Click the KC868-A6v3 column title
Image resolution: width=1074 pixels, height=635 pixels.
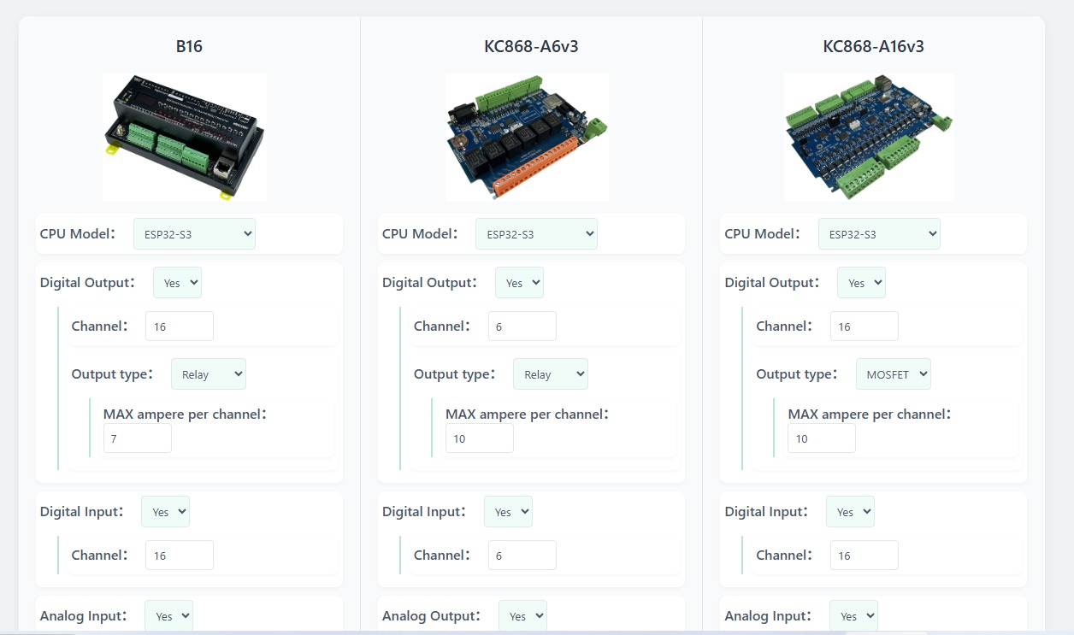point(531,46)
